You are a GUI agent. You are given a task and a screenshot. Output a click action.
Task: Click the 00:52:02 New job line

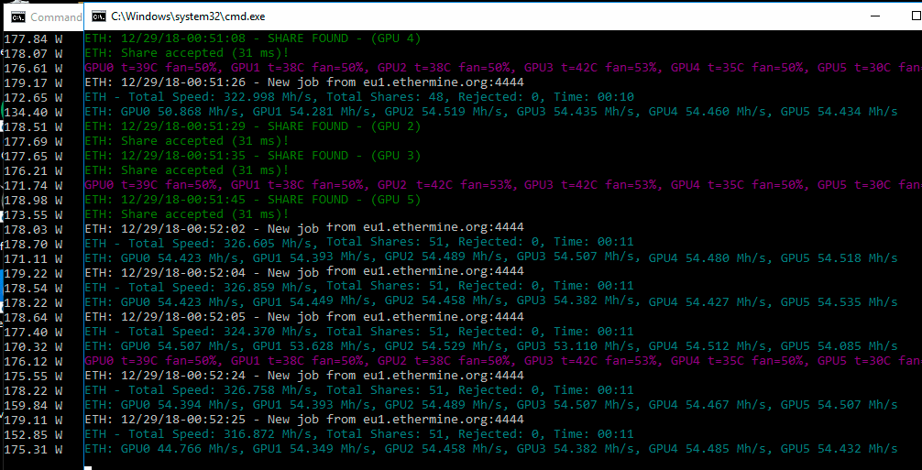click(304, 228)
